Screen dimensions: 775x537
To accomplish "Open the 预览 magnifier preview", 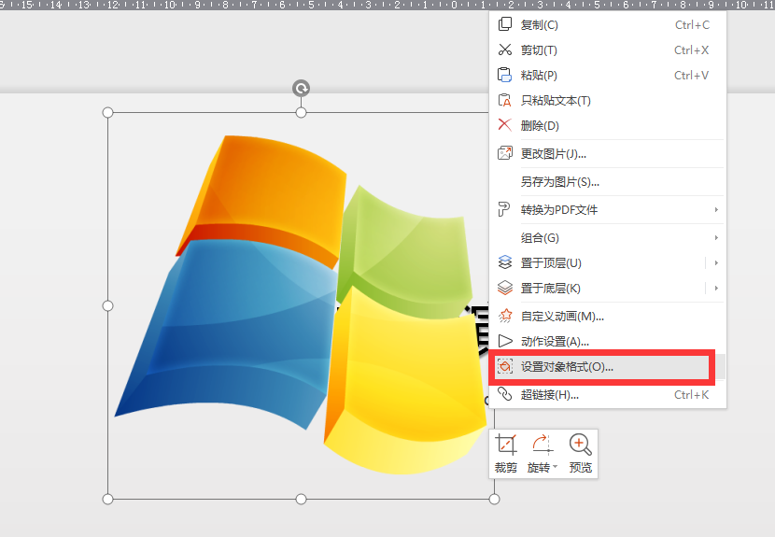I will point(580,454).
